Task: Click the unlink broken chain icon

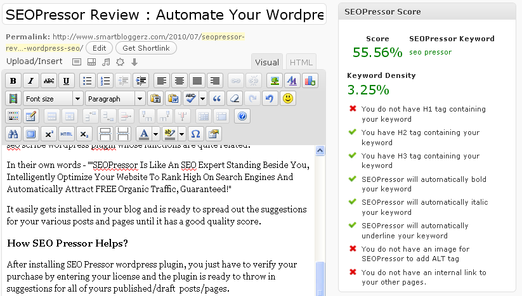Action: pyautogui.click(x=253, y=81)
